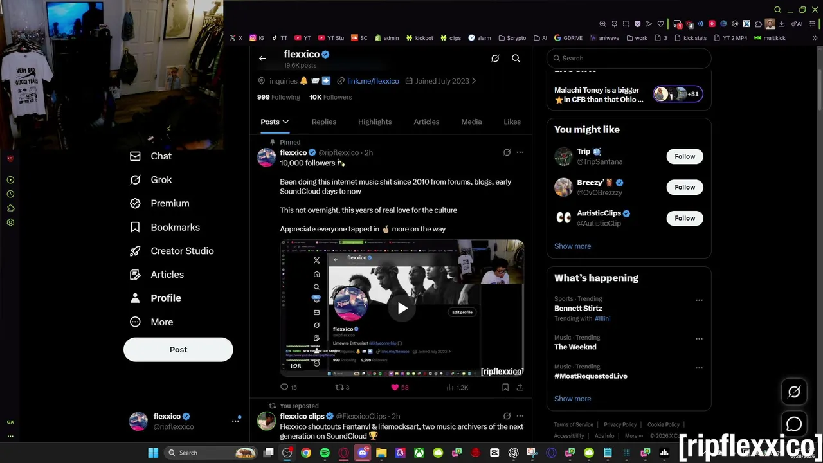
Task: Switch to the Replies tab
Action: (x=324, y=122)
